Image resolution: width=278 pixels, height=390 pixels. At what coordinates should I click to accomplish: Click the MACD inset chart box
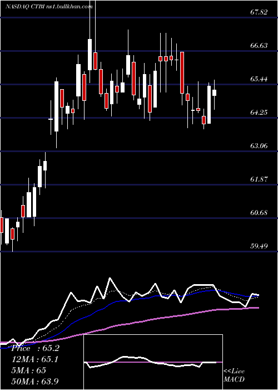(153, 362)
